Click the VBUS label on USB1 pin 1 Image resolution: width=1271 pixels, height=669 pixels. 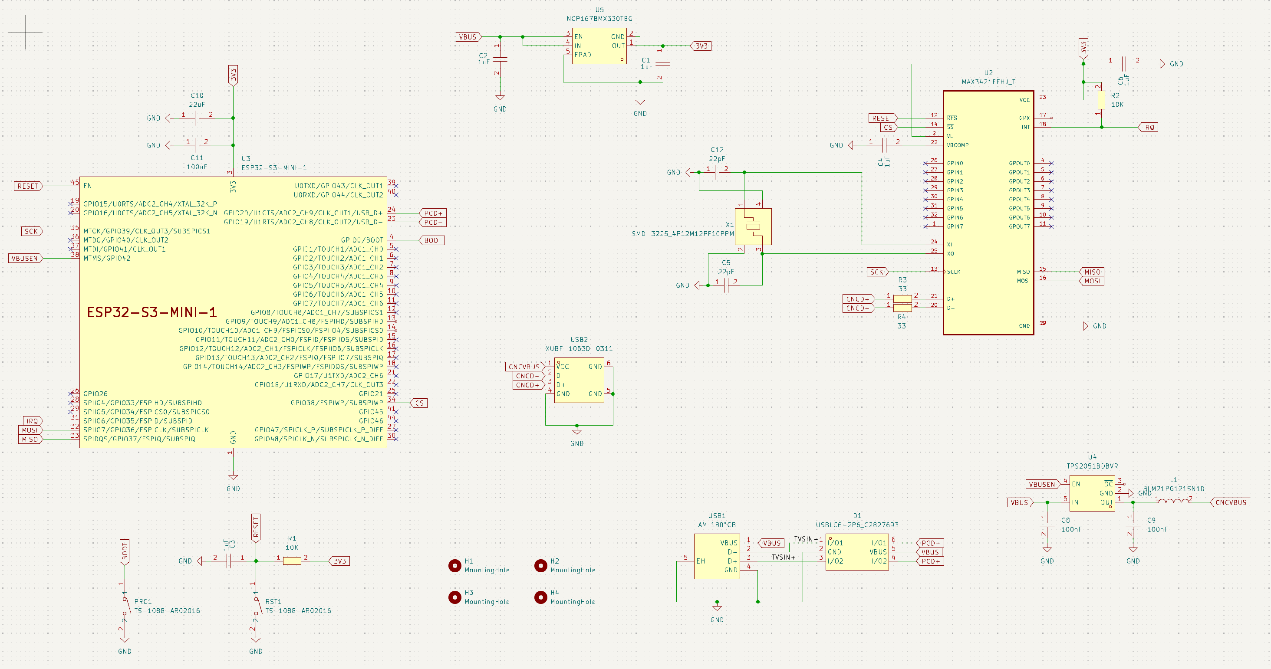[771, 543]
